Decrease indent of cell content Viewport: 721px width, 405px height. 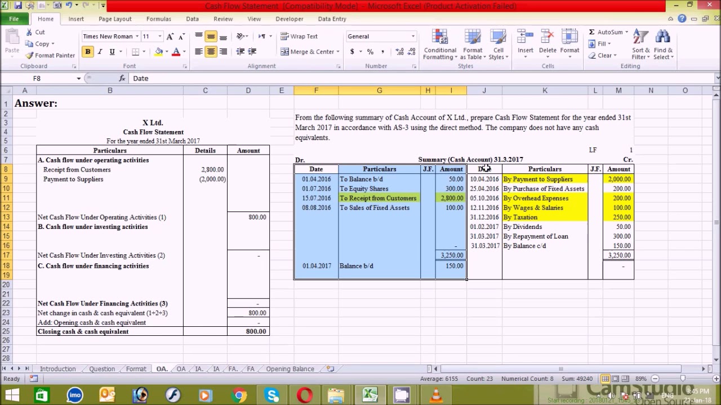pyautogui.click(x=241, y=51)
